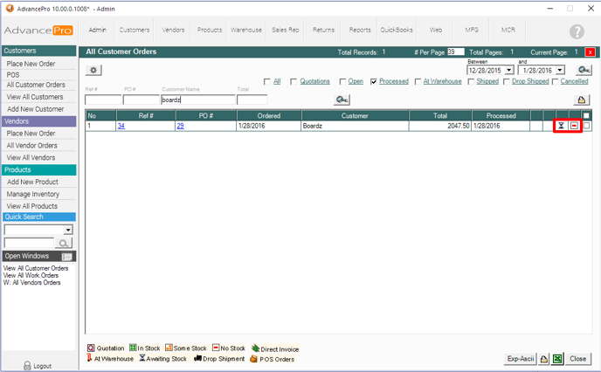Click the Quick Search magnifier button
601x372 pixels.
pyautogui.click(x=64, y=243)
